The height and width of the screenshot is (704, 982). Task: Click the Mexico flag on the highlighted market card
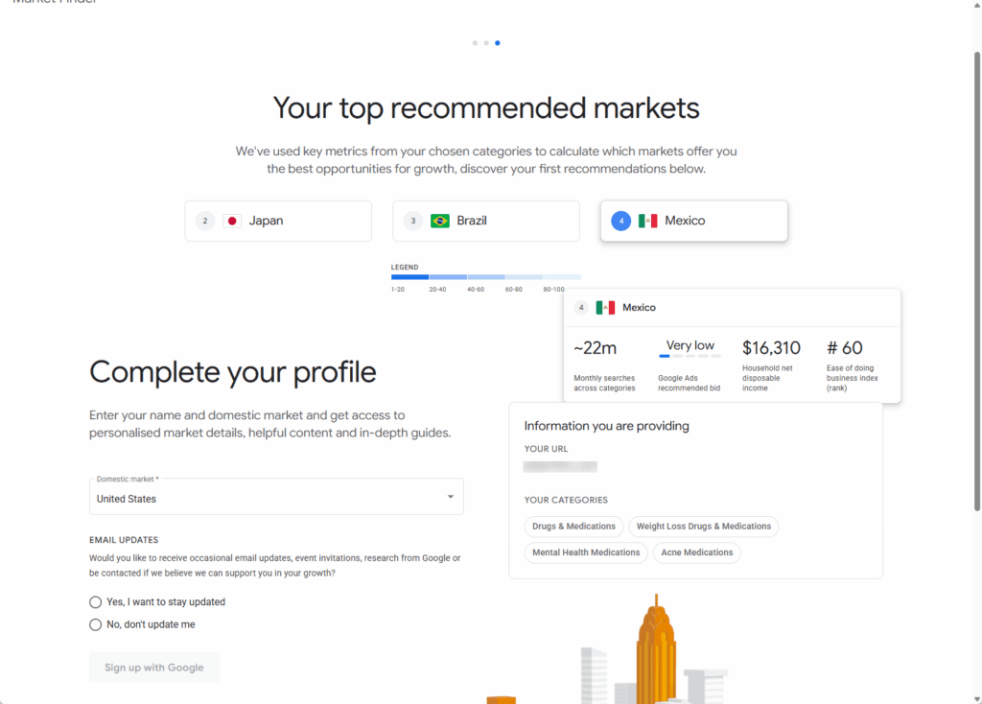(x=648, y=220)
